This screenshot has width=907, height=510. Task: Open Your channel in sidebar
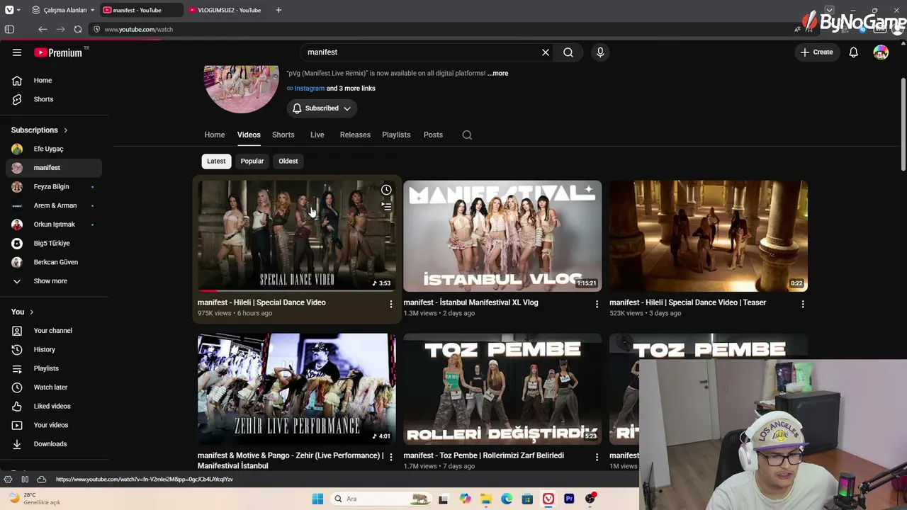[x=54, y=331]
